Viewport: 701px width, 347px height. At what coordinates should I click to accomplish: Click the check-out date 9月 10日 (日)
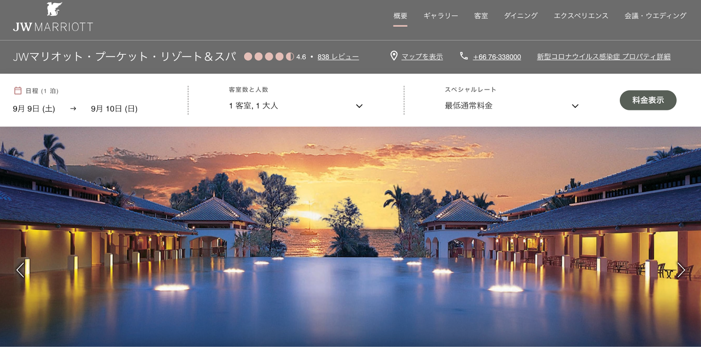coord(114,109)
